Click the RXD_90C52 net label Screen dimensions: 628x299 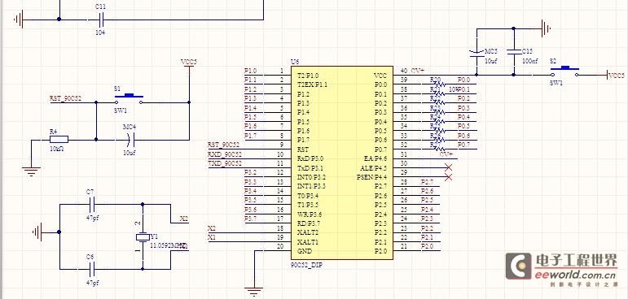[225, 154]
